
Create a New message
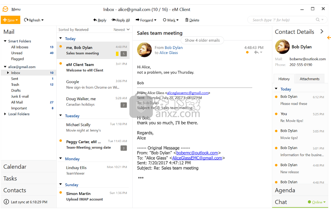tap(11, 20)
